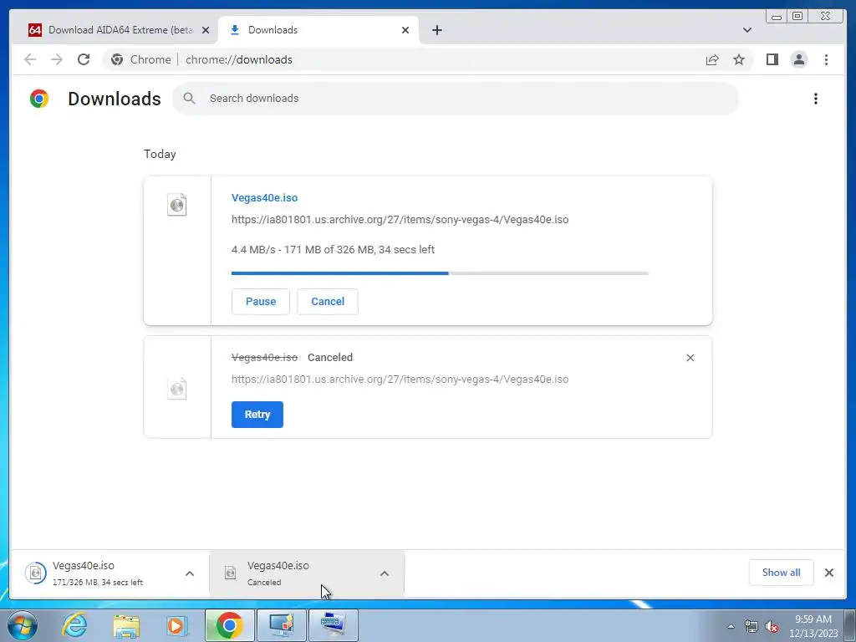Open the side panel icon
Image resolution: width=856 pixels, height=642 pixels.
[x=772, y=59]
